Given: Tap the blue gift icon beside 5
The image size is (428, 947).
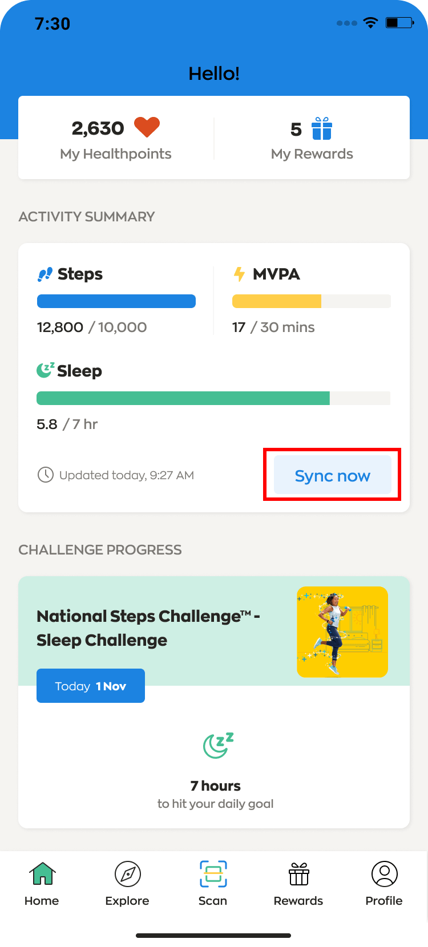Looking at the screenshot, I should [x=322, y=128].
